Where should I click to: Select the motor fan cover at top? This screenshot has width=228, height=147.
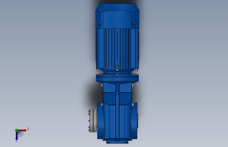pos(117,16)
